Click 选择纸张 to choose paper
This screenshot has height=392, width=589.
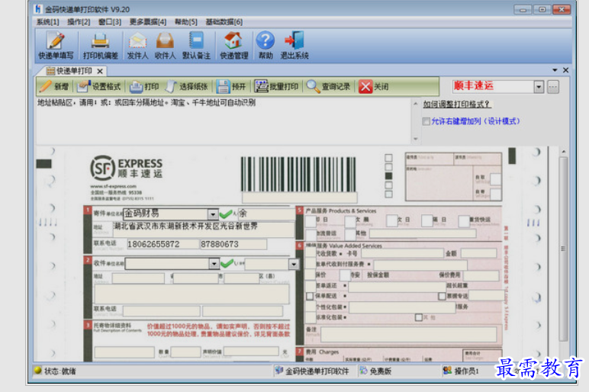click(187, 87)
